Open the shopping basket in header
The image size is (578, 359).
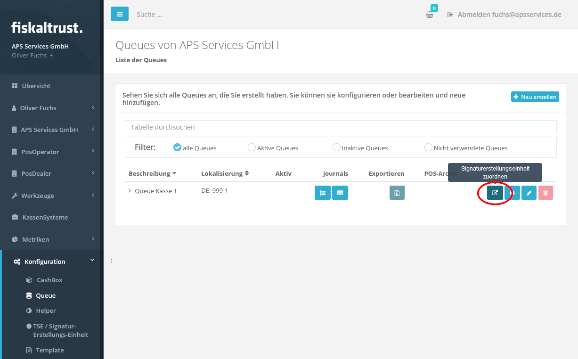tap(429, 15)
